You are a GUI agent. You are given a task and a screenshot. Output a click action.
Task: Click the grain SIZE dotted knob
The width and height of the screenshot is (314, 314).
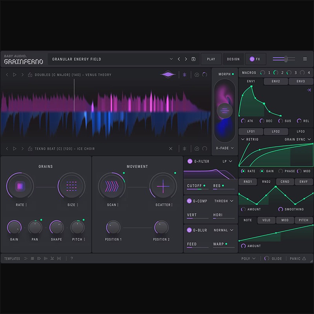tap(71, 186)
